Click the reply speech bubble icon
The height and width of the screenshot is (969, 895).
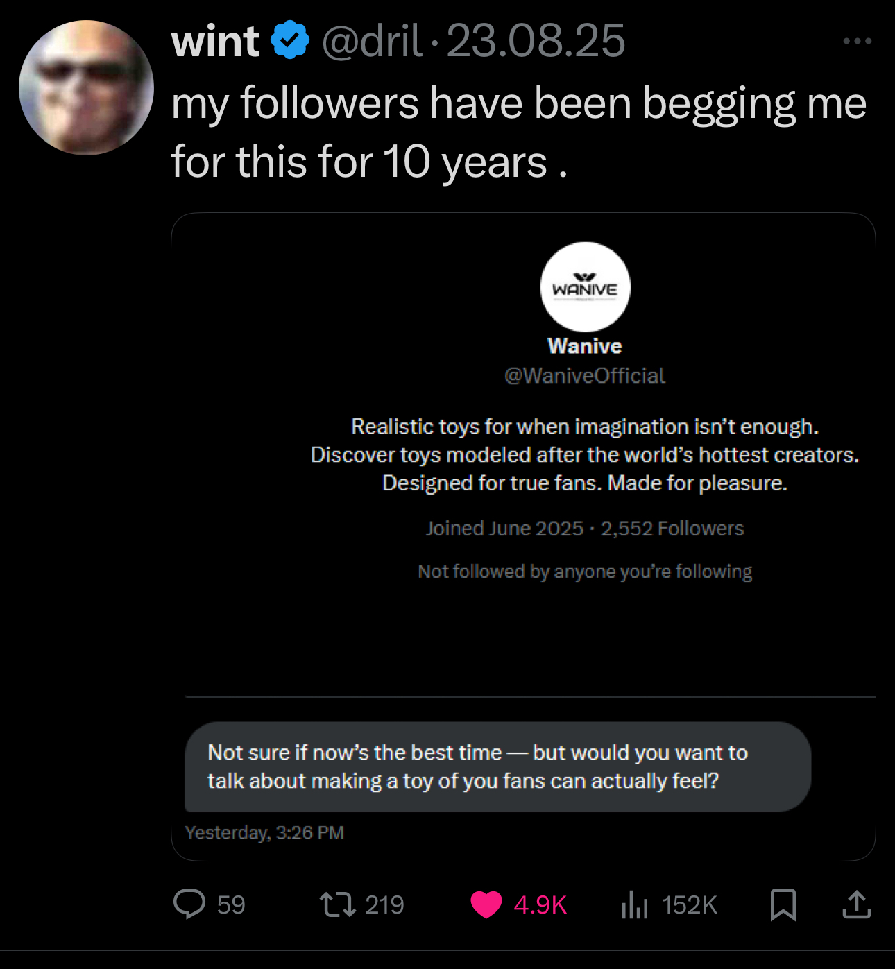[189, 904]
